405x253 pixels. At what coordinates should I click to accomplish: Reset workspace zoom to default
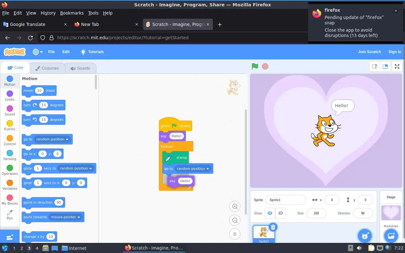[x=235, y=234]
